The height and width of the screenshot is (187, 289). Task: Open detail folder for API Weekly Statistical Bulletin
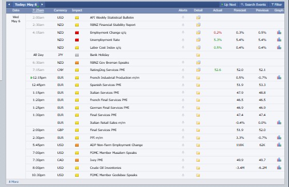coord(198,18)
